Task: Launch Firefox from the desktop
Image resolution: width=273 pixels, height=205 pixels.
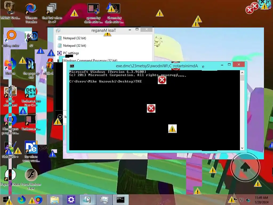Action: pyautogui.click(x=10, y=66)
